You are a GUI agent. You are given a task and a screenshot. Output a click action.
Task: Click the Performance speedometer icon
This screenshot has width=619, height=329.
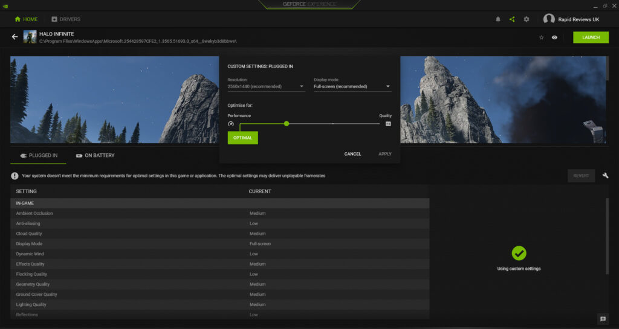coord(231,124)
